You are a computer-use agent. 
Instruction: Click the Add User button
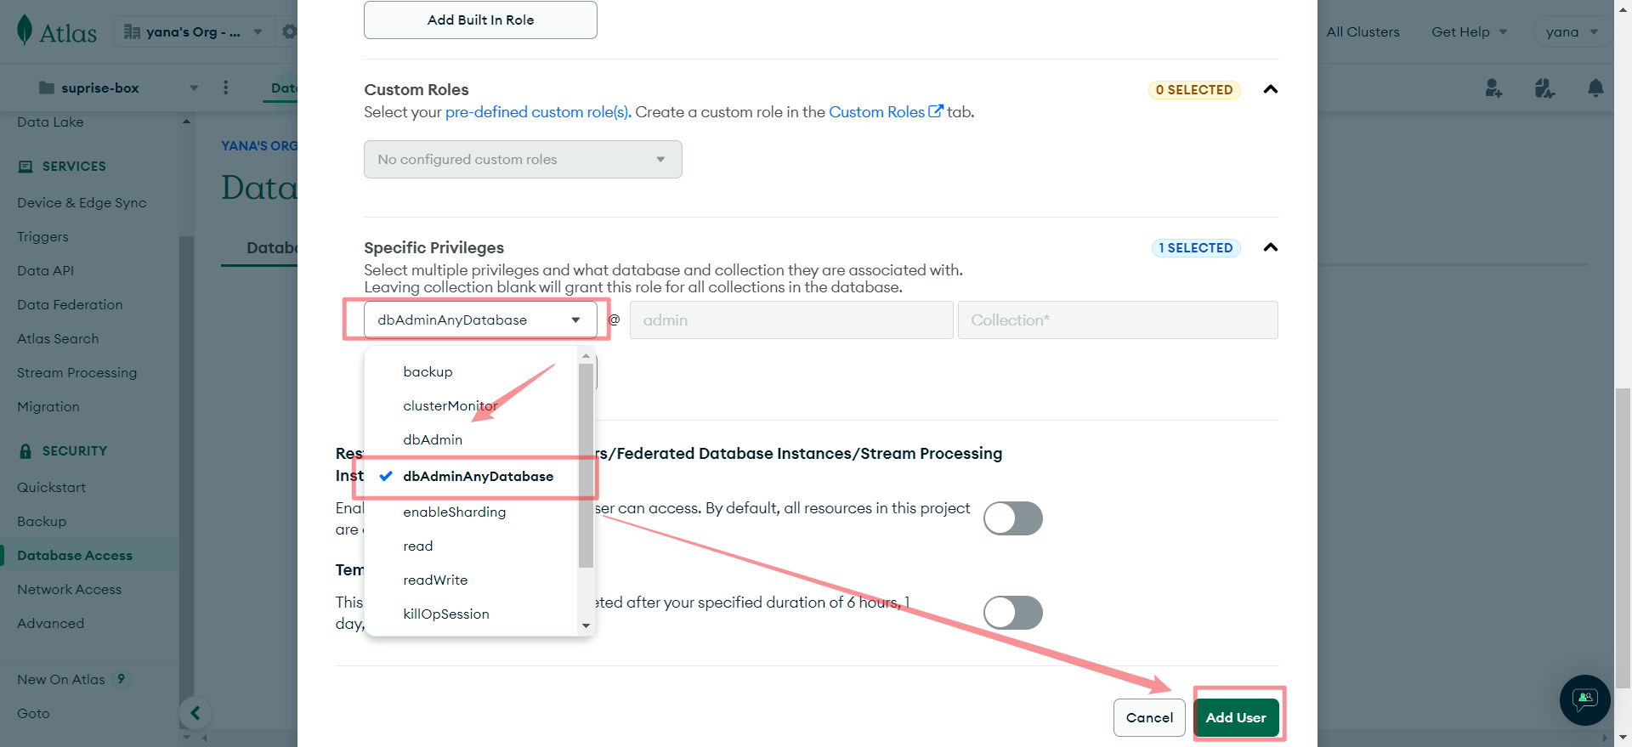1236,718
